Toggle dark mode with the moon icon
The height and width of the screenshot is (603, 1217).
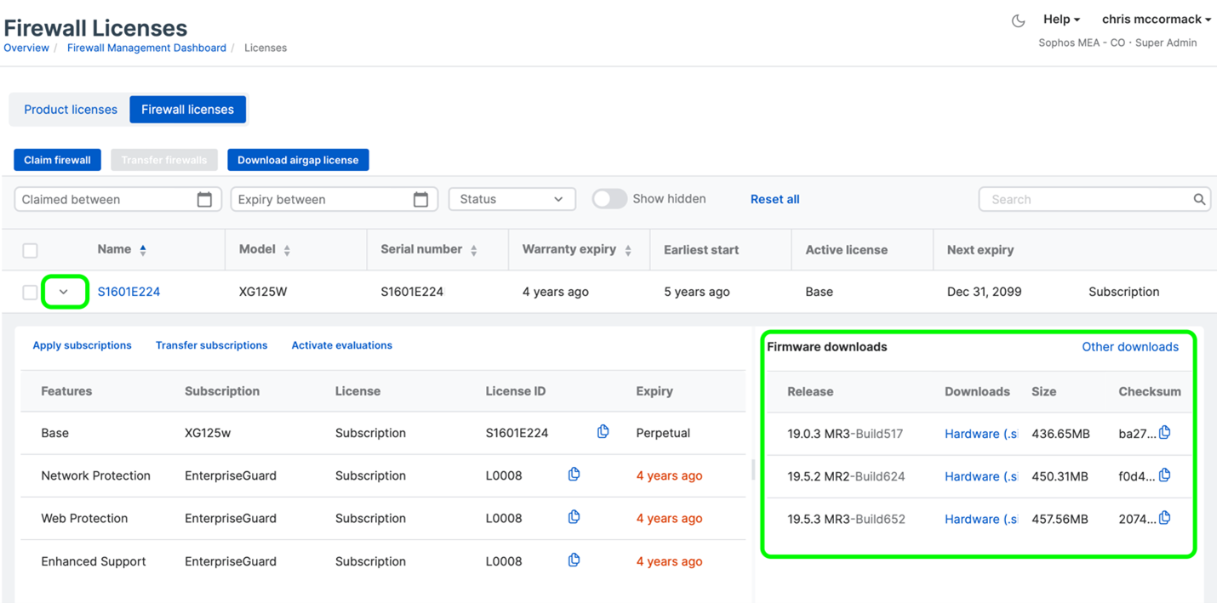click(1018, 19)
